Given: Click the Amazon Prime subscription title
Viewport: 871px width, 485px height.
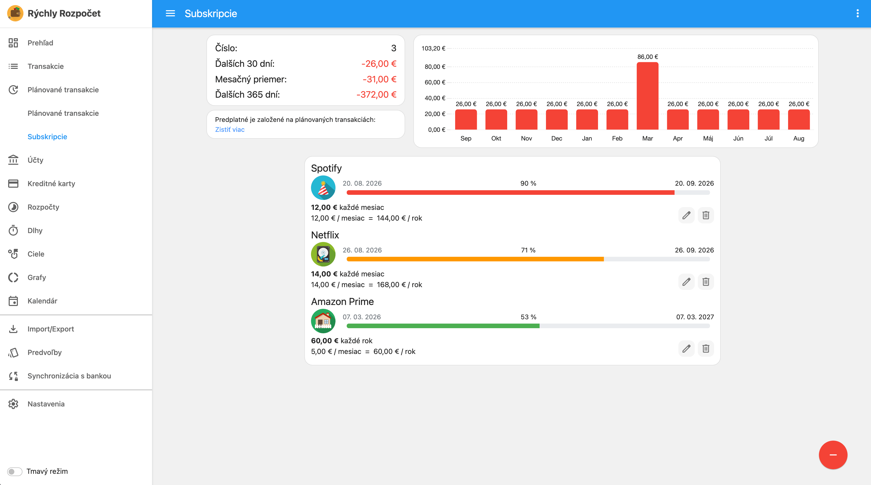Looking at the screenshot, I should pyautogui.click(x=343, y=301).
